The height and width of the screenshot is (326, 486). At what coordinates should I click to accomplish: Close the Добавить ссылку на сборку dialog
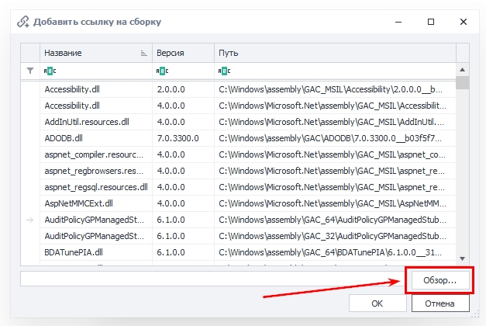tap(464, 22)
